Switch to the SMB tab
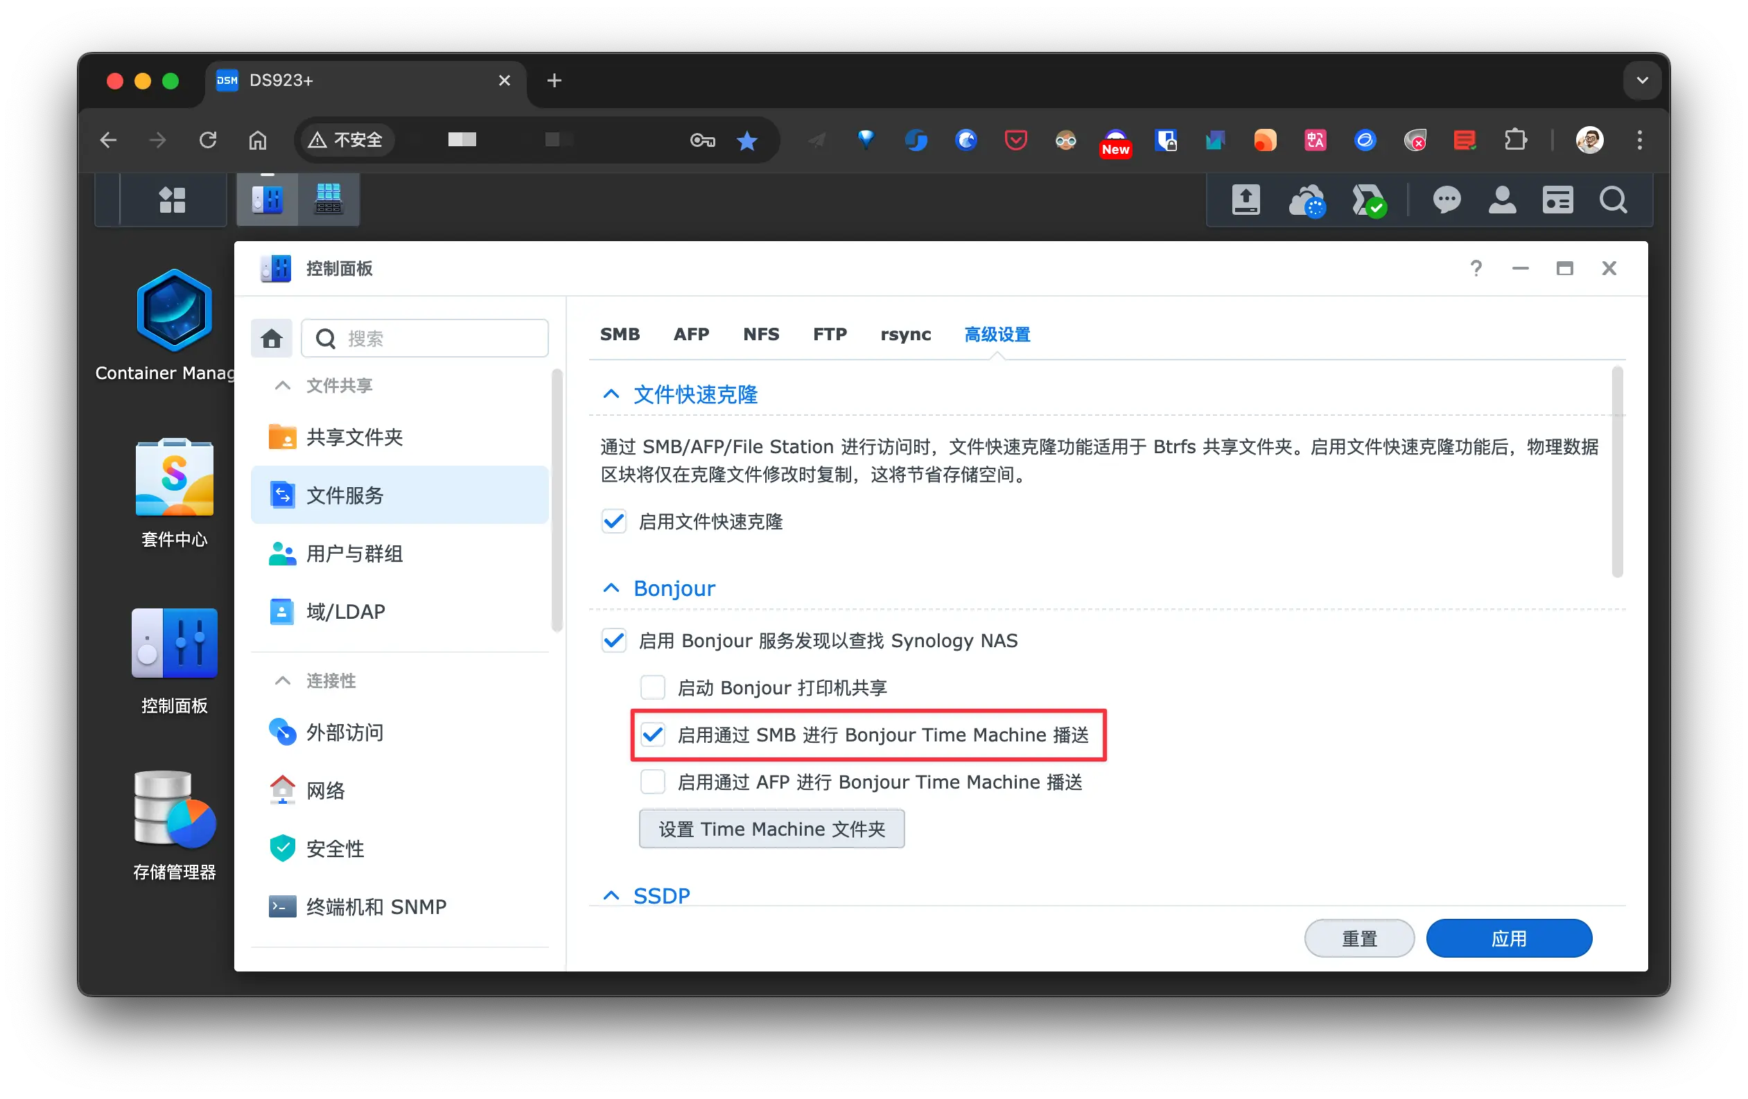The image size is (1748, 1099). pos(619,334)
